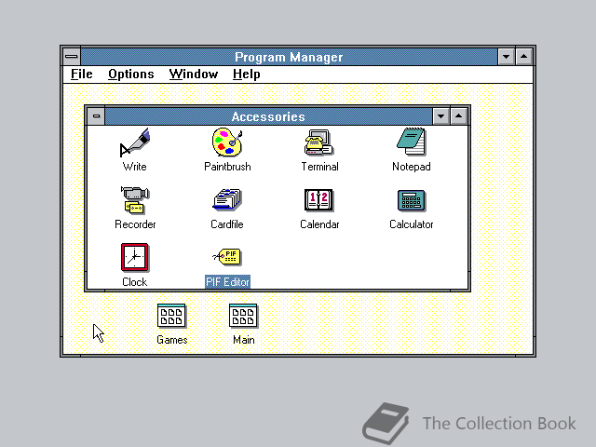The width and height of the screenshot is (596, 447).
Task: Maximize the Accessories group window
Action: [x=459, y=116]
